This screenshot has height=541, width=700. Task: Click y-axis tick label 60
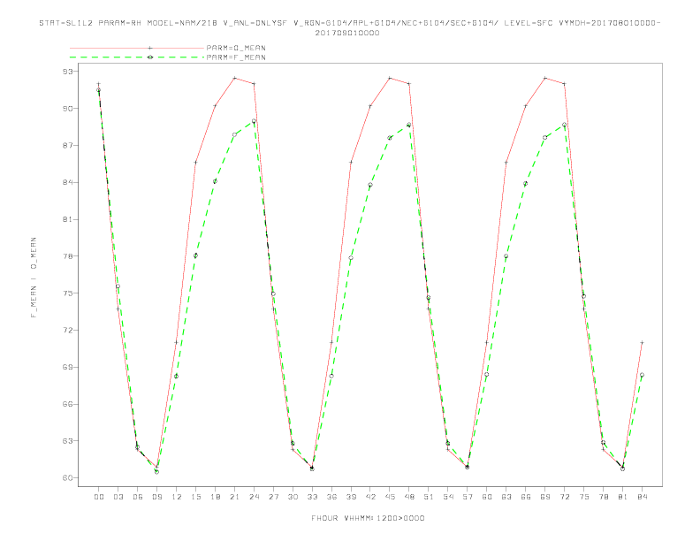pos(68,478)
